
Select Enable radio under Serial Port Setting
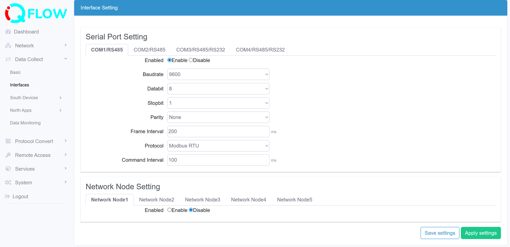click(x=169, y=60)
